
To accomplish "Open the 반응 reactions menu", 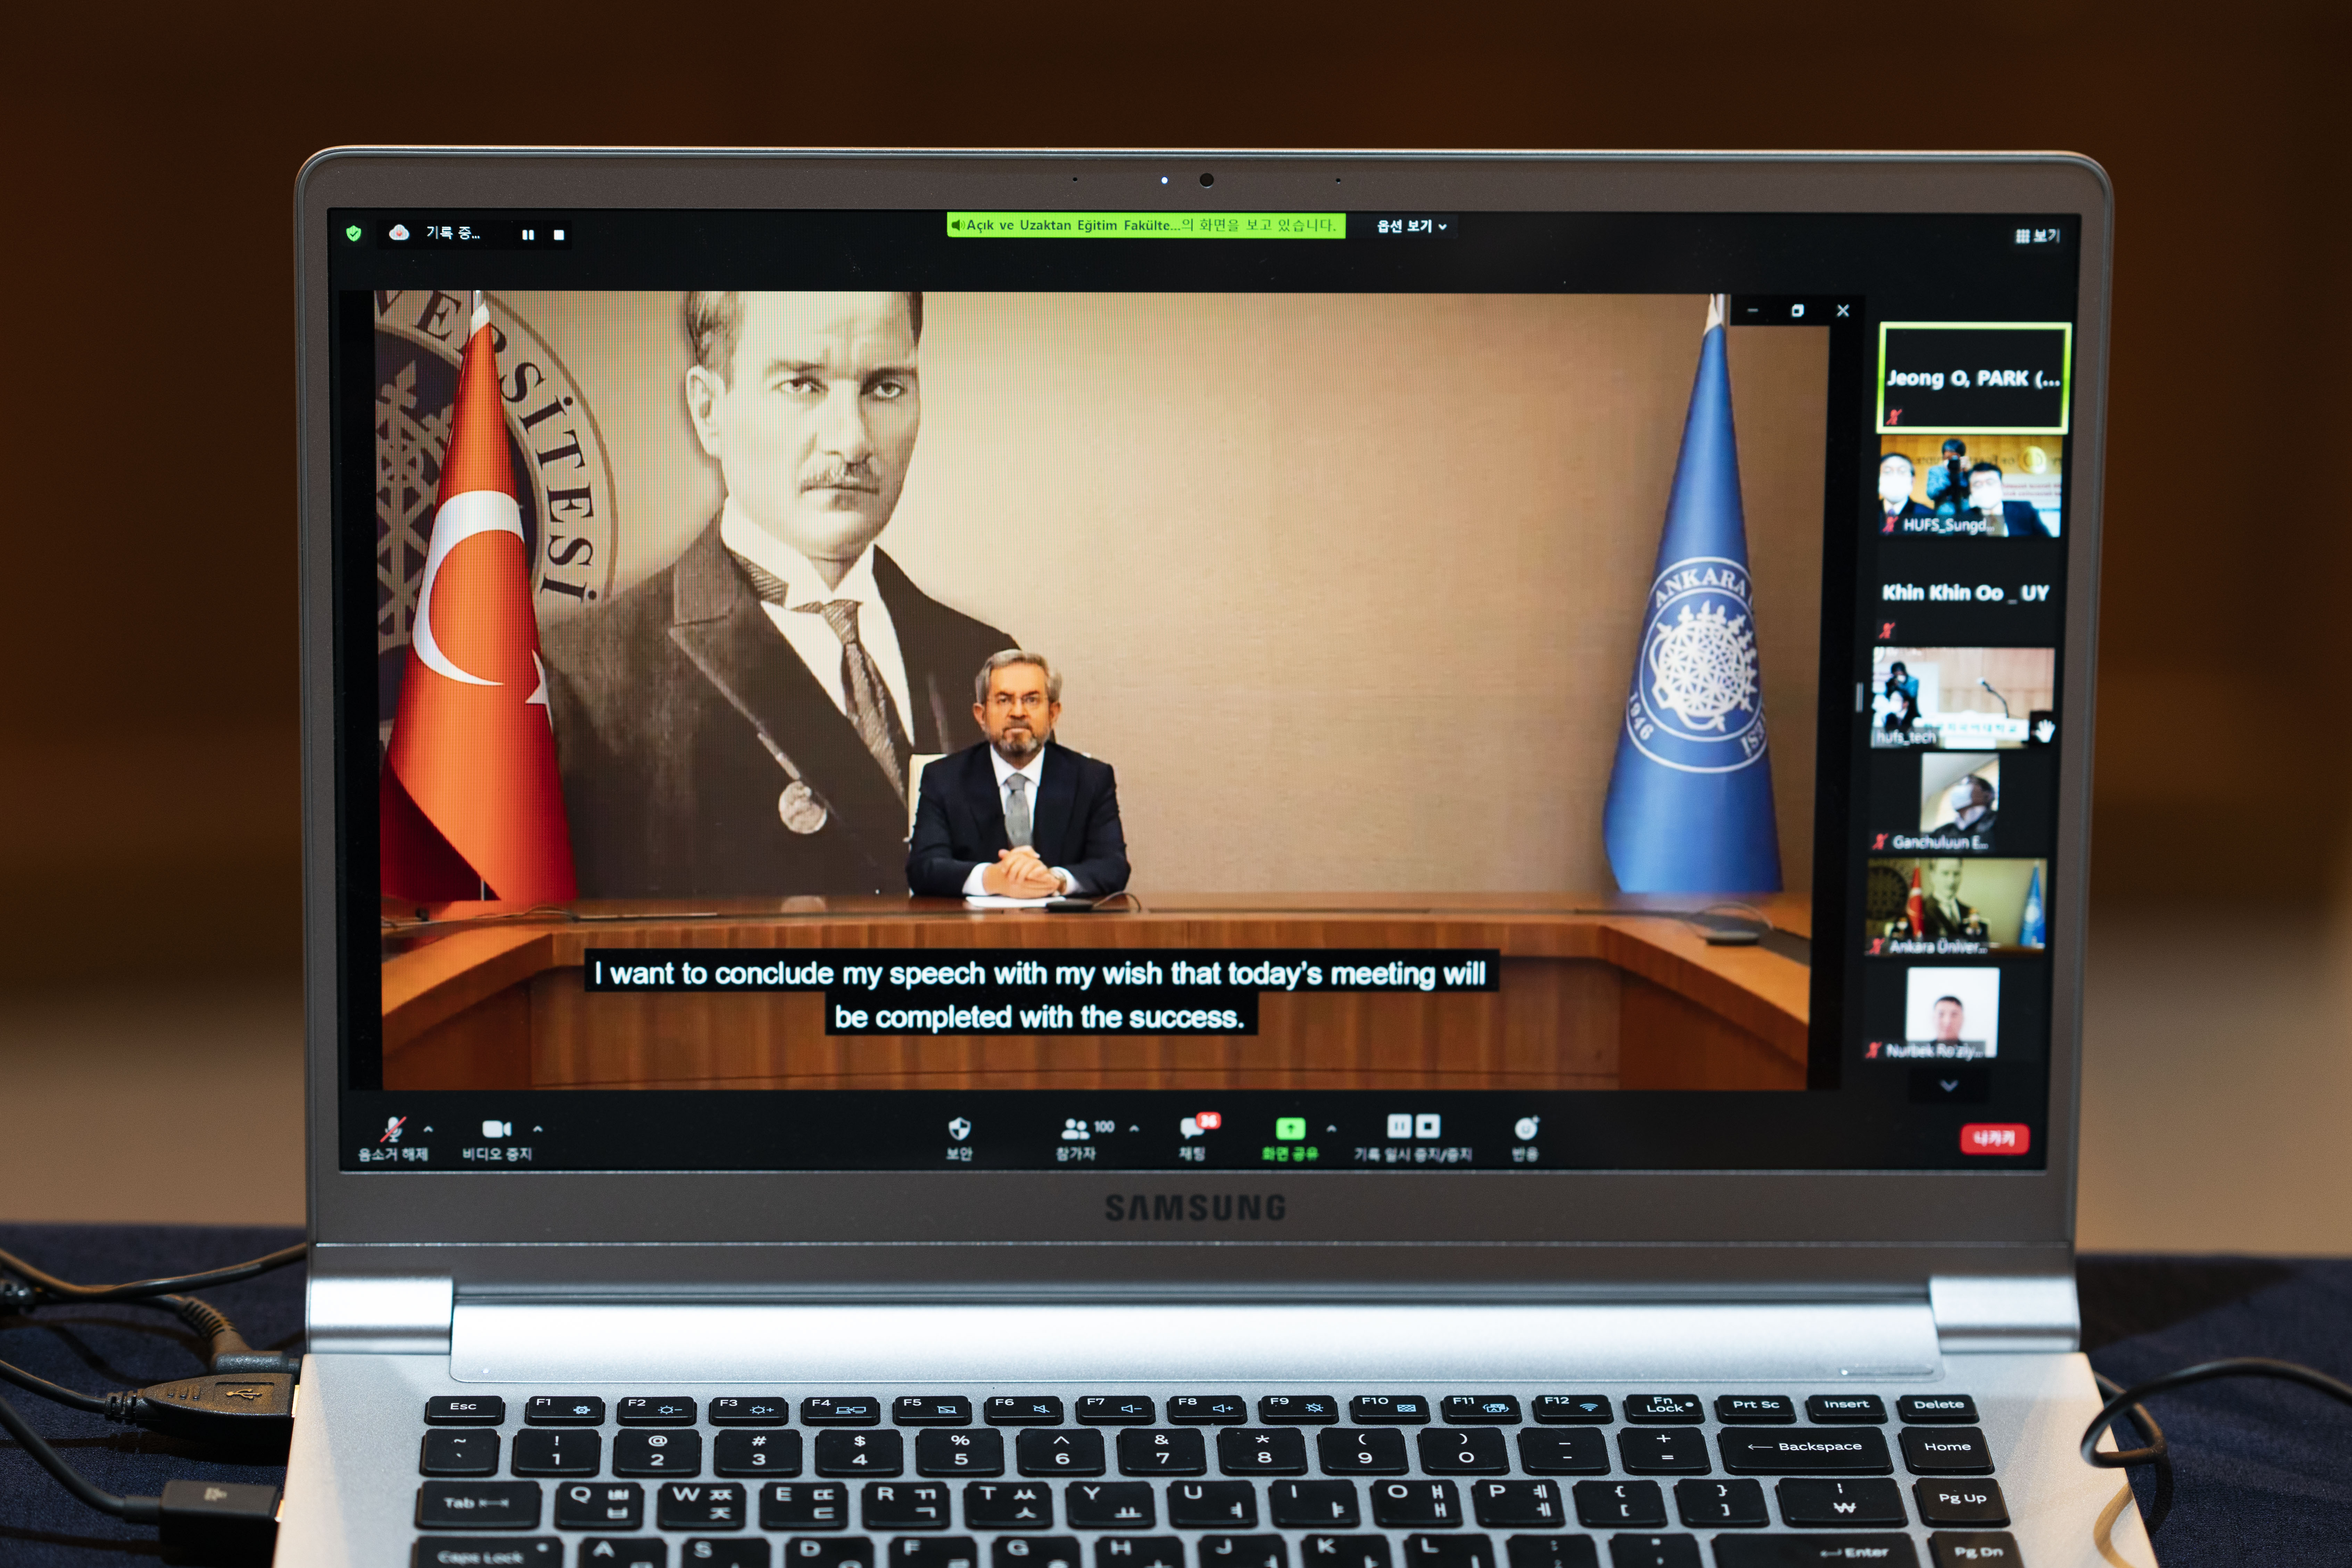I will pyautogui.click(x=1526, y=1138).
